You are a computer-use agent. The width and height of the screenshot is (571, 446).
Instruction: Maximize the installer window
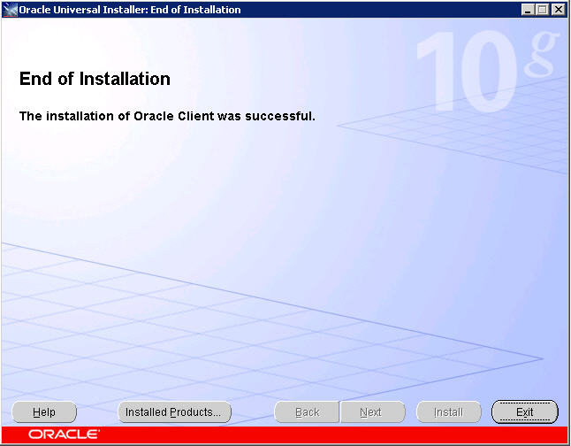542,10
